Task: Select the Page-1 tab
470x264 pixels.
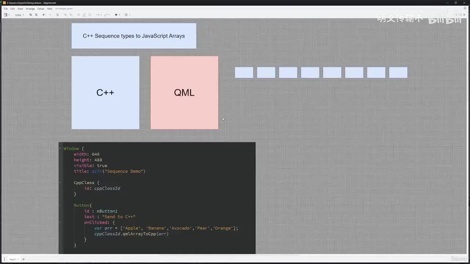Action: (14, 259)
